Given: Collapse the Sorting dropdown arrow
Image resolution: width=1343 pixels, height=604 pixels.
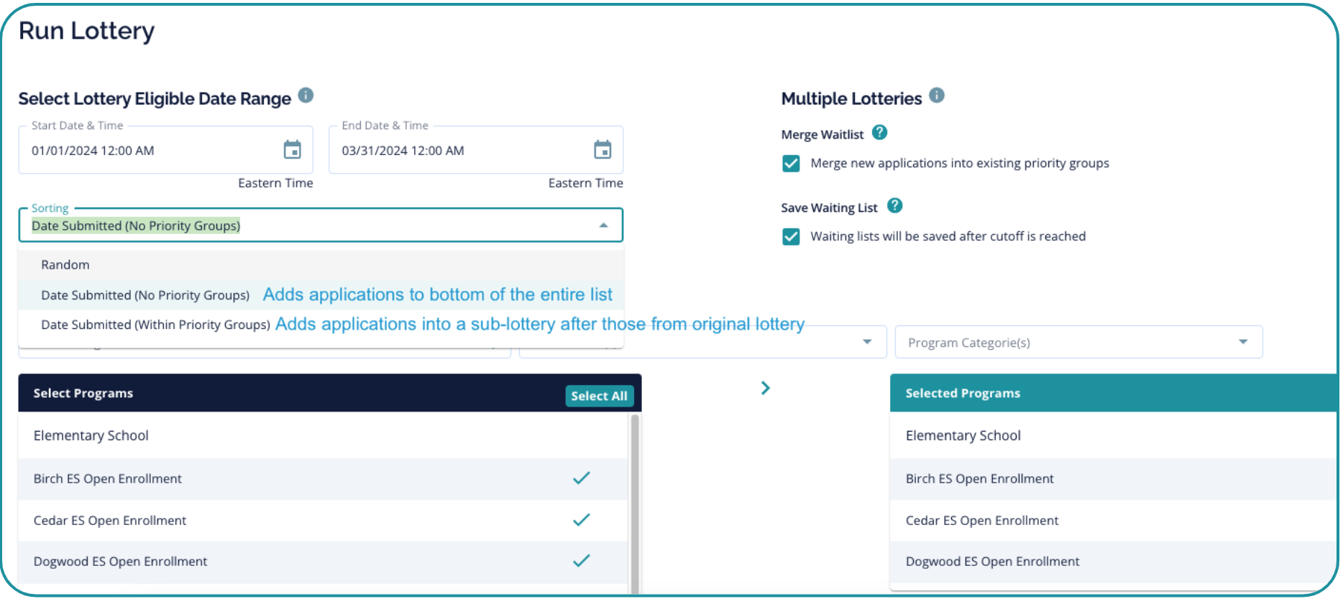Looking at the screenshot, I should (604, 226).
